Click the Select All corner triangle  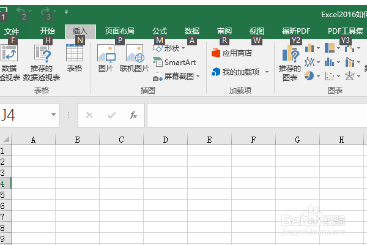tap(6, 139)
